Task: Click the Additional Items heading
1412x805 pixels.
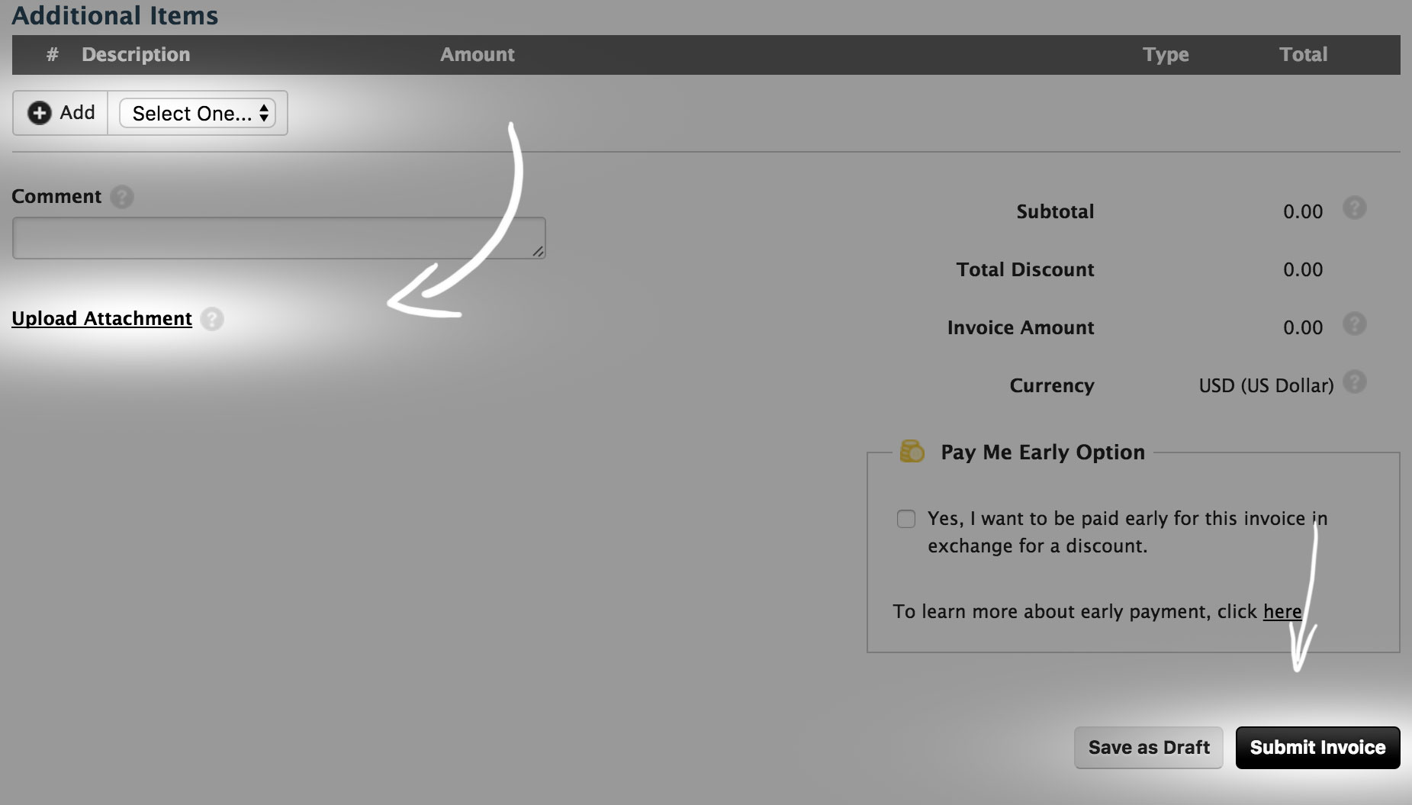Action: (x=115, y=15)
